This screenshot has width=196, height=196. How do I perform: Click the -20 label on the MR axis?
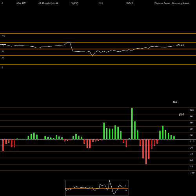[x=191, y=148]
